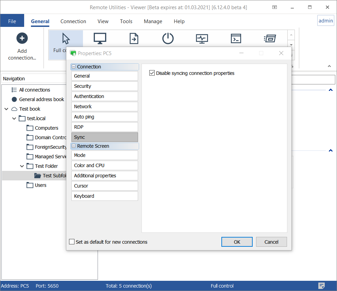This screenshot has width=337, height=291.
Task: Click the chat note icon in status bar
Action: pyautogui.click(x=321, y=286)
